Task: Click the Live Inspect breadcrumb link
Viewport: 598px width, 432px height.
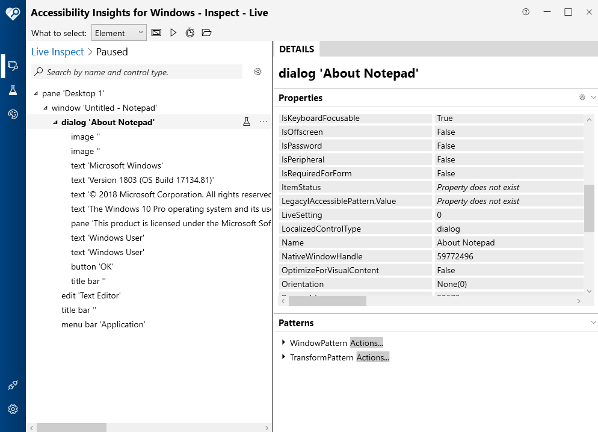Action: click(58, 52)
